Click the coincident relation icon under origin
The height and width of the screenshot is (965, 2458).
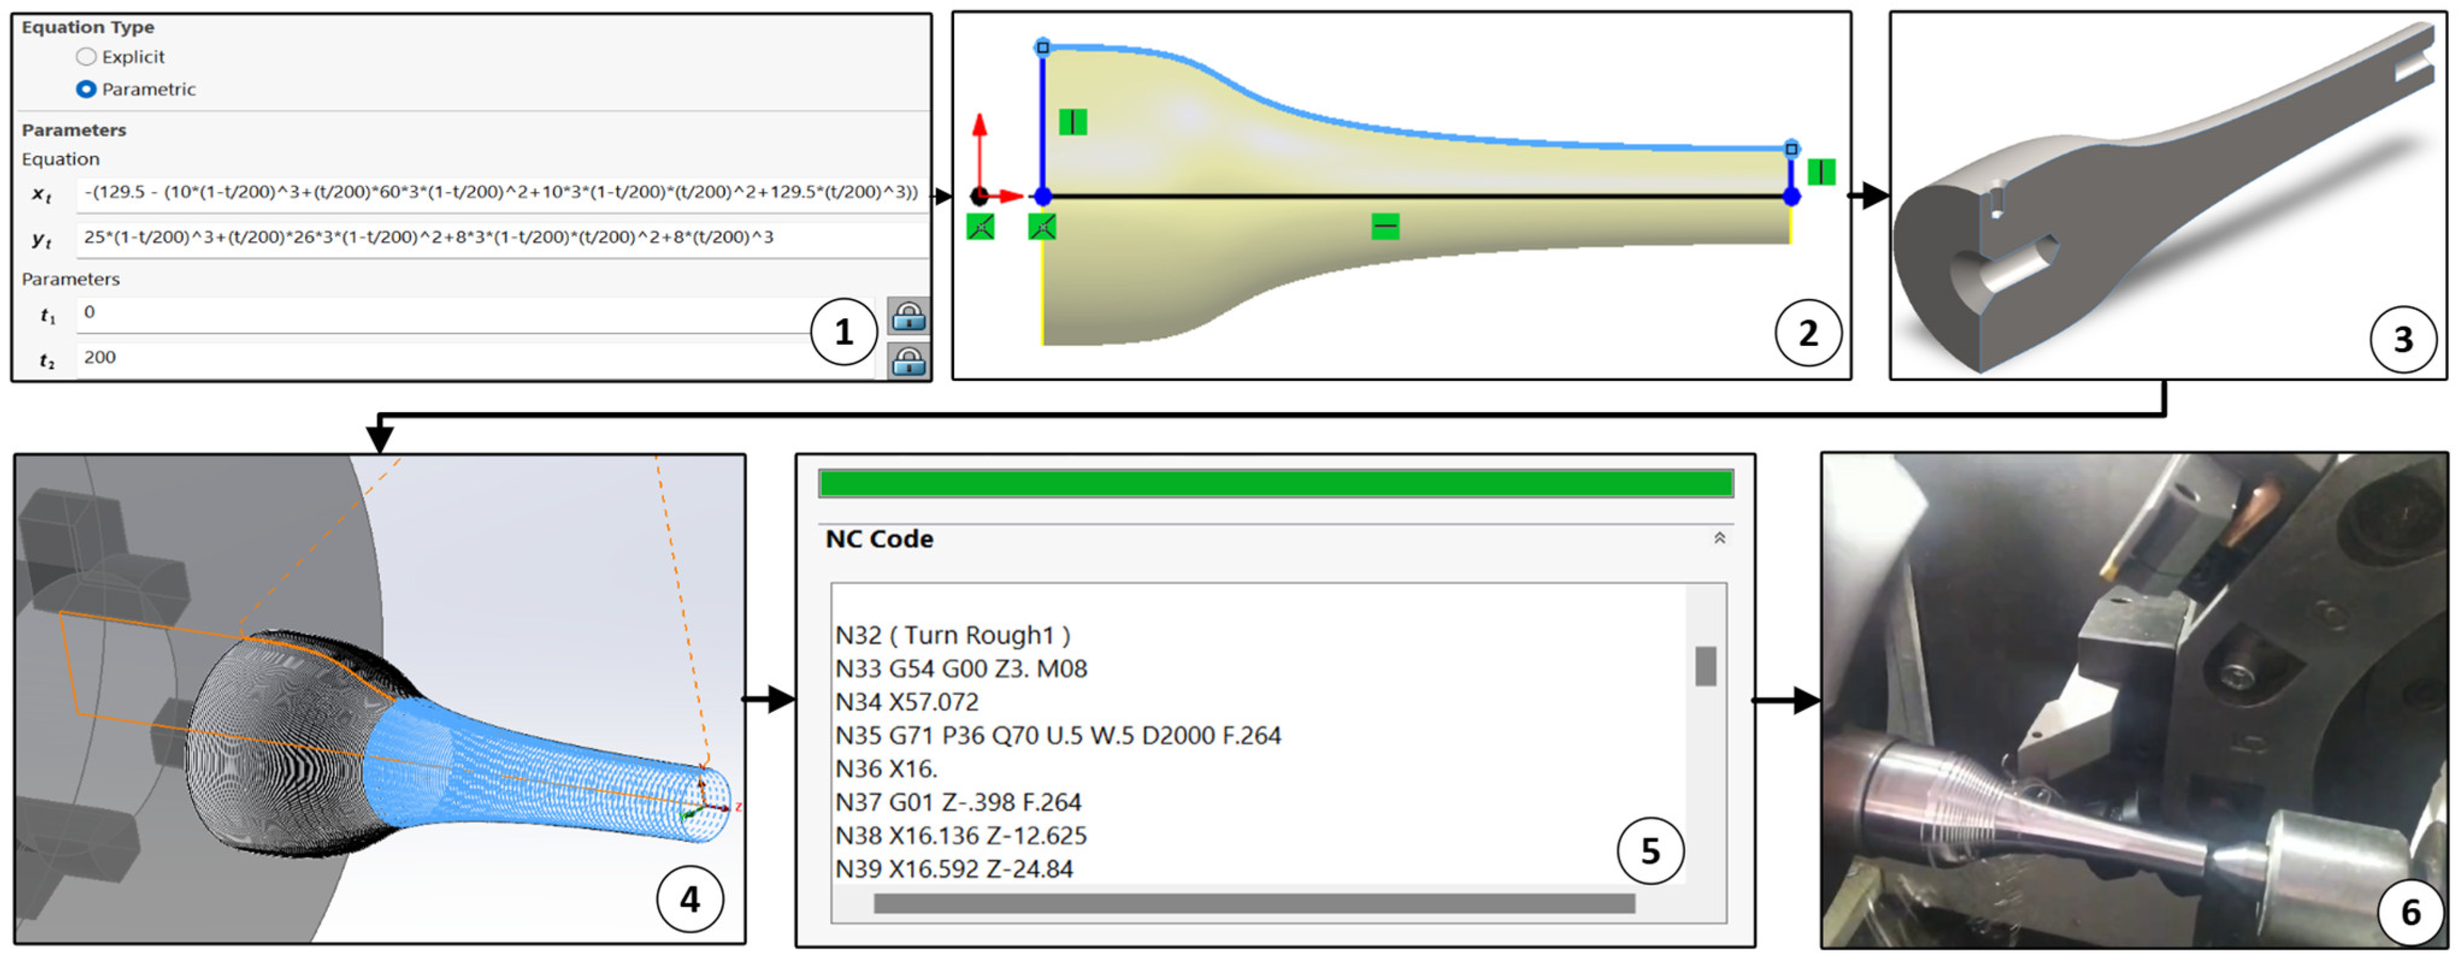980,227
